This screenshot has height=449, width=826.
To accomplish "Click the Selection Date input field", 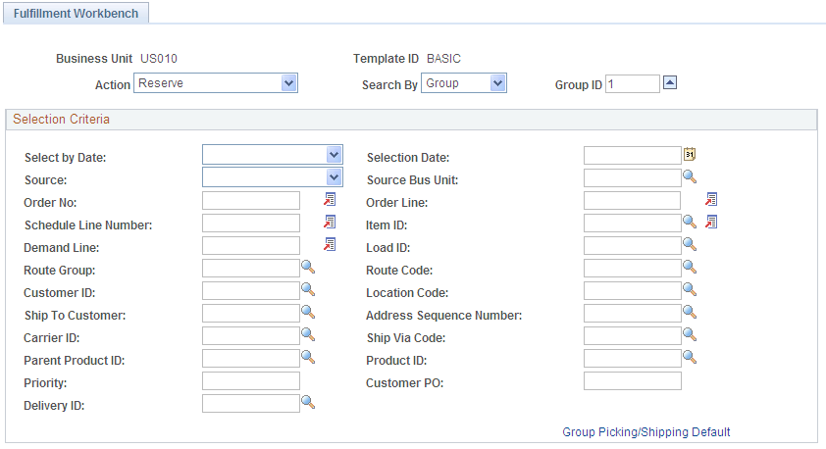I will pos(632,155).
